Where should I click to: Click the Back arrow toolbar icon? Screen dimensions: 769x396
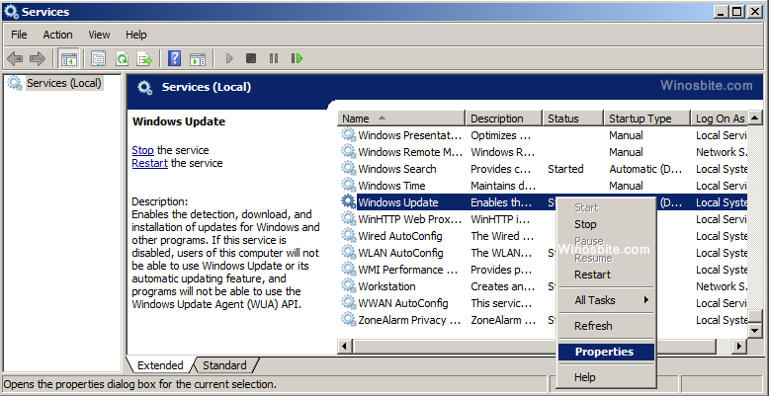(15, 59)
